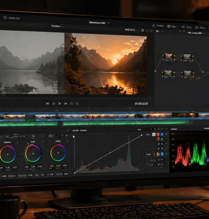Toggle loop playback
Image resolution: width=209 pixels, height=219 pixels.
(71, 103)
